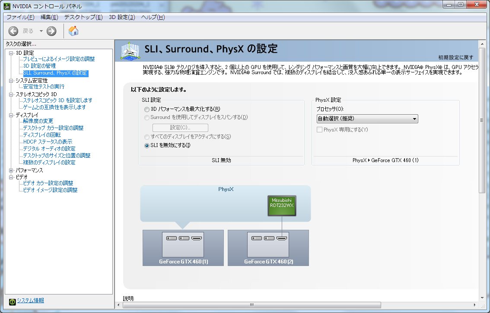490x313 pixels.
Task: Open the back history dropdown arrow
Action: click(41, 31)
